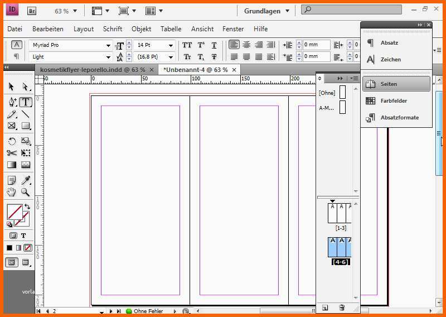Select the Pen tool
Image resolution: width=446 pixels, height=317 pixels.
12,102
